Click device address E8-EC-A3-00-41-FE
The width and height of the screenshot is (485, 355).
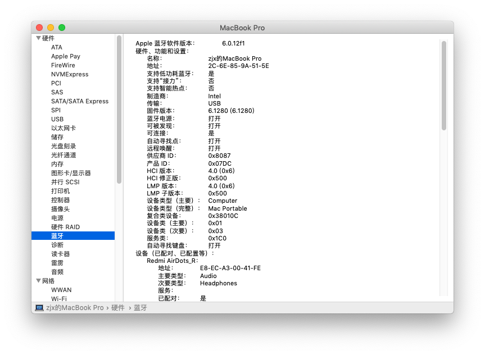point(230,268)
